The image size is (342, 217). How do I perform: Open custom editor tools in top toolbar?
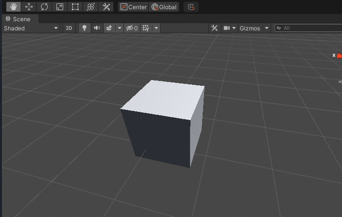tap(106, 7)
